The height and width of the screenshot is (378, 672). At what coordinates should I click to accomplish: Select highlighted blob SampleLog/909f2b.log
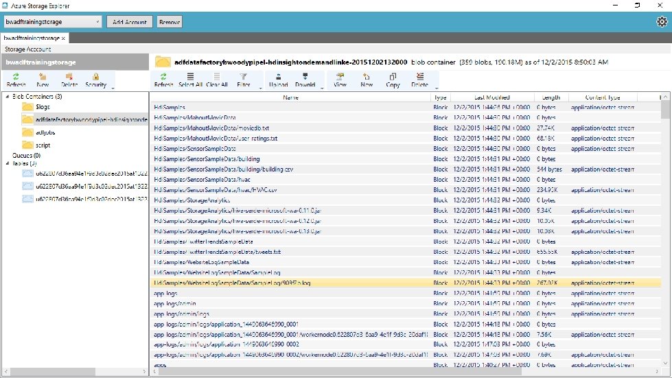406,283
